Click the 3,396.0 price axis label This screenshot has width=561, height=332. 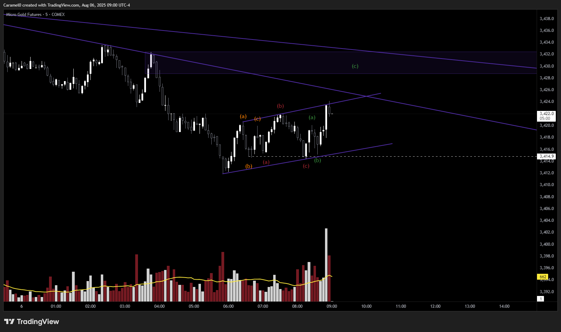tap(547, 268)
